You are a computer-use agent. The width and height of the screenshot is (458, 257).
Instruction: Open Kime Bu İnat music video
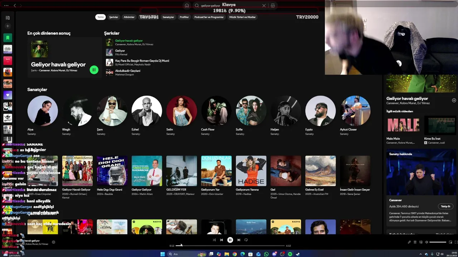441,125
